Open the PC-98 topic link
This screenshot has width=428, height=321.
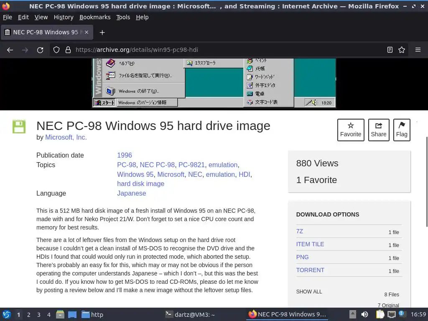tap(126, 165)
